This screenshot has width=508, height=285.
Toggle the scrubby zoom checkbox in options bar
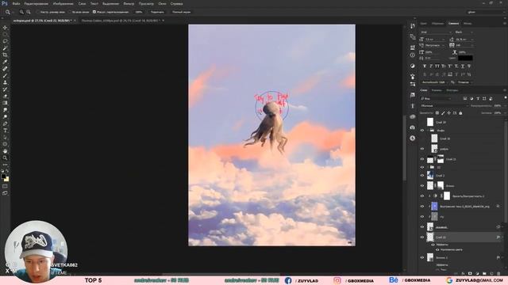coord(94,12)
